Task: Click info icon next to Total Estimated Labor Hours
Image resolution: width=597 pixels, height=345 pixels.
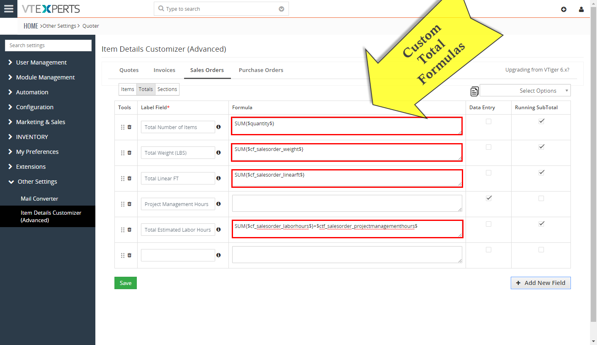Action: (218, 230)
